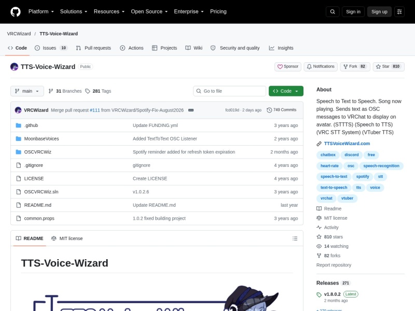Click the history clock icon by 749 Commits
Image resolution: width=415 pixels, height=311 pixels.
[x=269, y=110]
